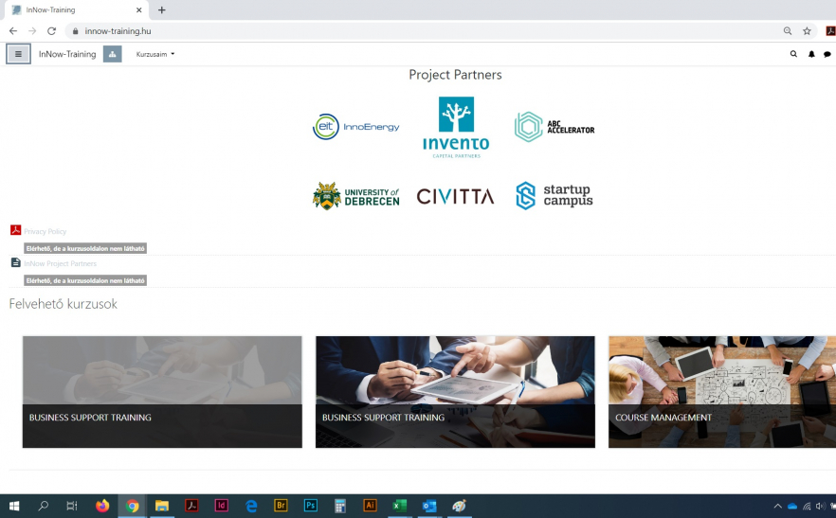Click the Invento Capital Partners logo
Image resolution: width=836 pixels, height=518 pixels.
pyautogui.click(x=456, y=127)
